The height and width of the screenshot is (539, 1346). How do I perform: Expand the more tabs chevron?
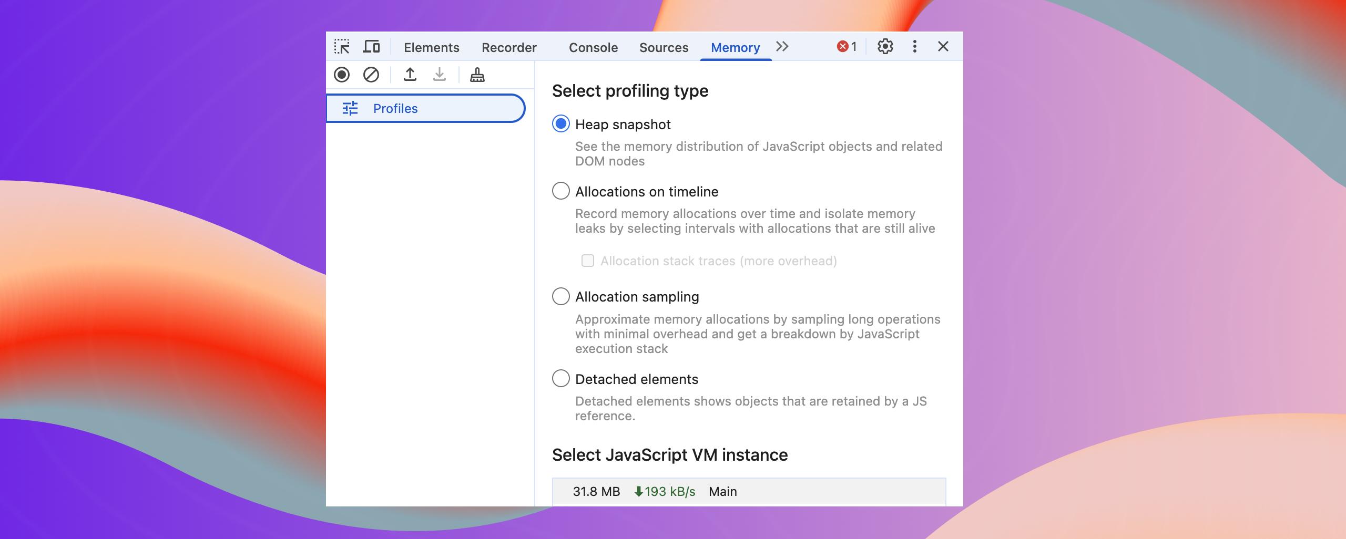click(782, 47)
